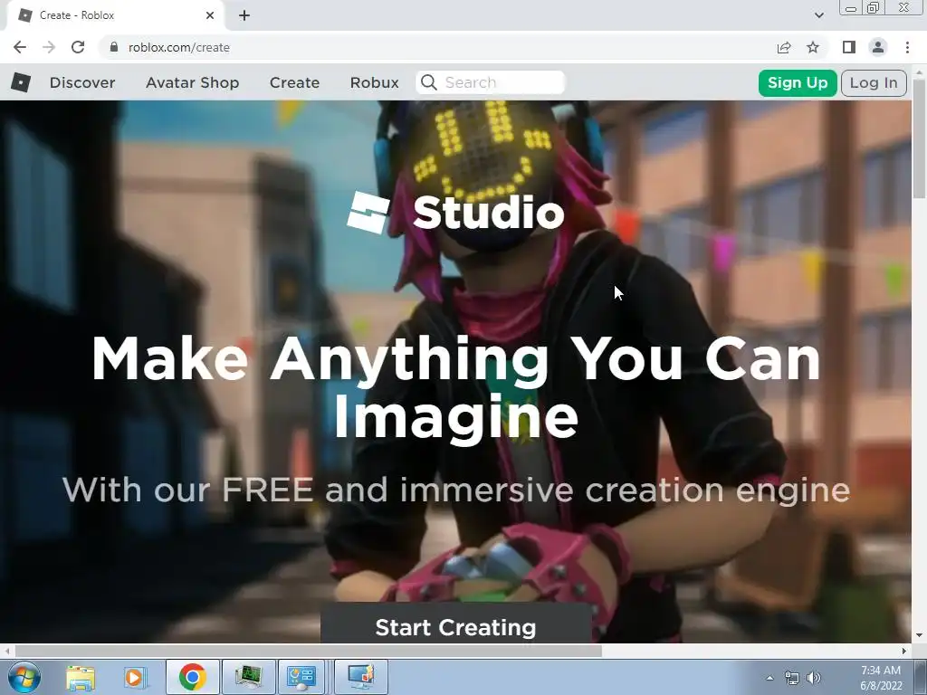Screen dimensions: 927x695
Task: Click the network tray icon
Action: [x=791, y=678]
